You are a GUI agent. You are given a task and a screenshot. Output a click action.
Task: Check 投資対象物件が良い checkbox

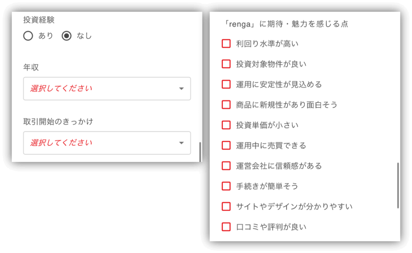pos(226,64)
